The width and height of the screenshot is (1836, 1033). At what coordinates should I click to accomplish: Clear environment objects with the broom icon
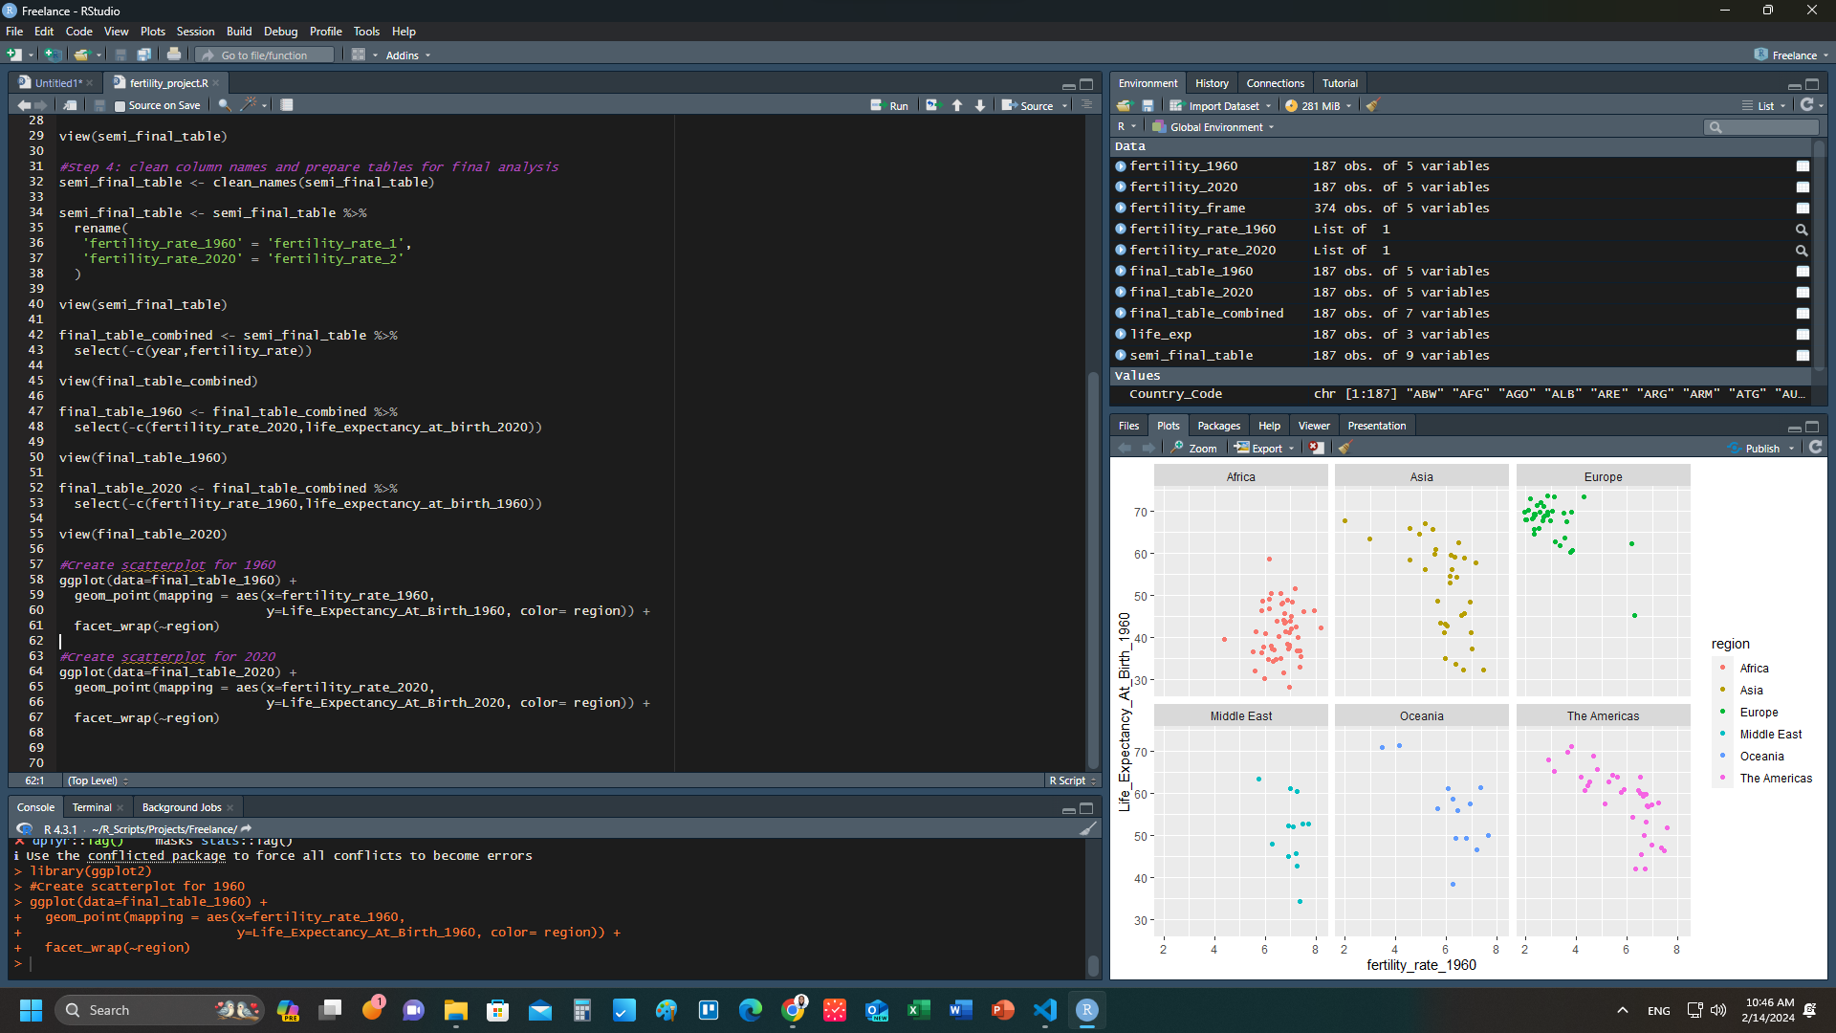pos(1372,105)
